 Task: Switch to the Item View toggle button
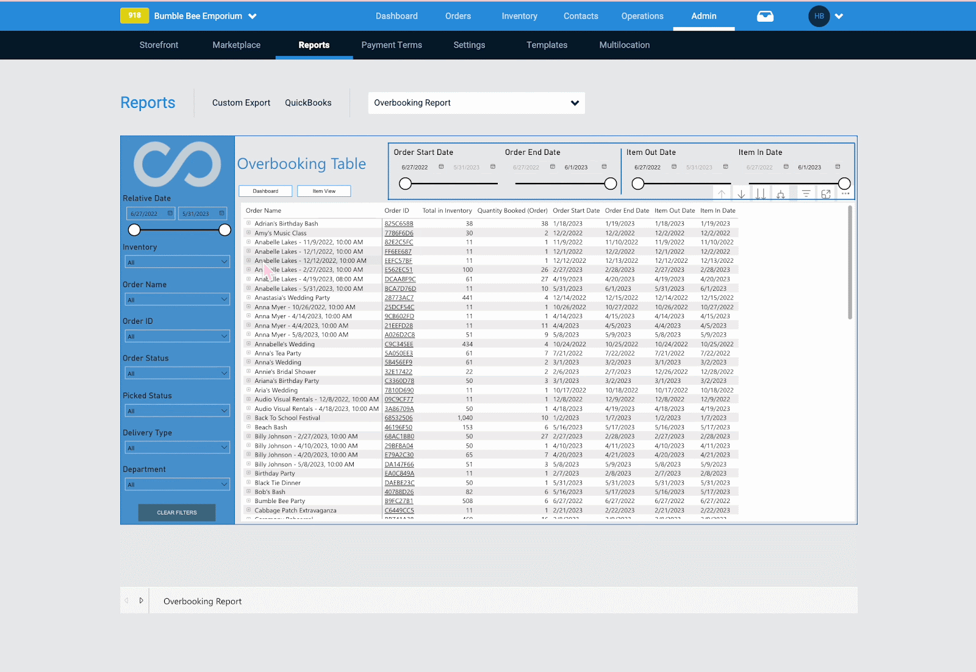[324, 191]
